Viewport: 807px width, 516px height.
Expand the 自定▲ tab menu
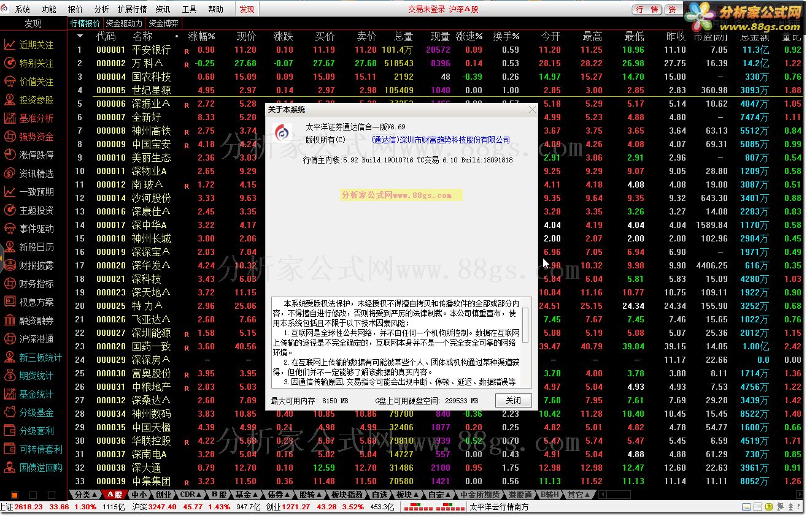(x=439, y=495)
